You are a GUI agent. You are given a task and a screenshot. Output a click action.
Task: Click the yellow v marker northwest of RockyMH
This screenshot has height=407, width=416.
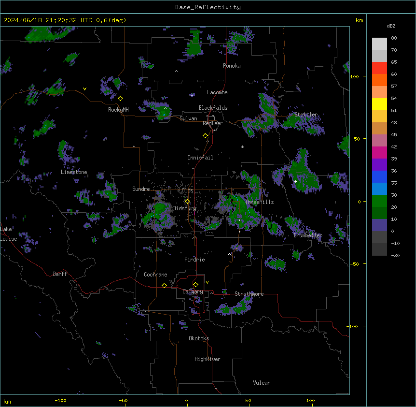pos(84,89)
